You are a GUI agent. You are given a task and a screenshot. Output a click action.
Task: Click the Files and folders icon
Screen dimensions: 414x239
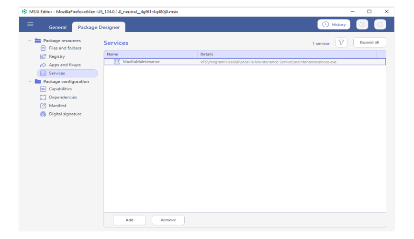(x=43, y=48)
